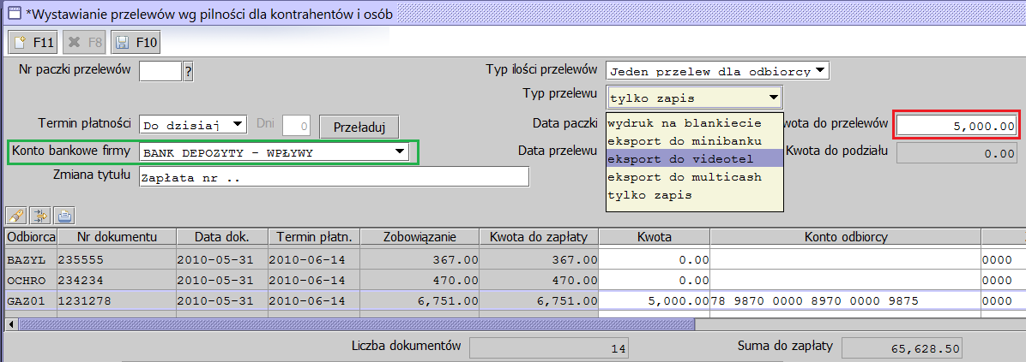Select the BAZYL row cell
This screenshot has height=362, width=1026.
(31, 259)
